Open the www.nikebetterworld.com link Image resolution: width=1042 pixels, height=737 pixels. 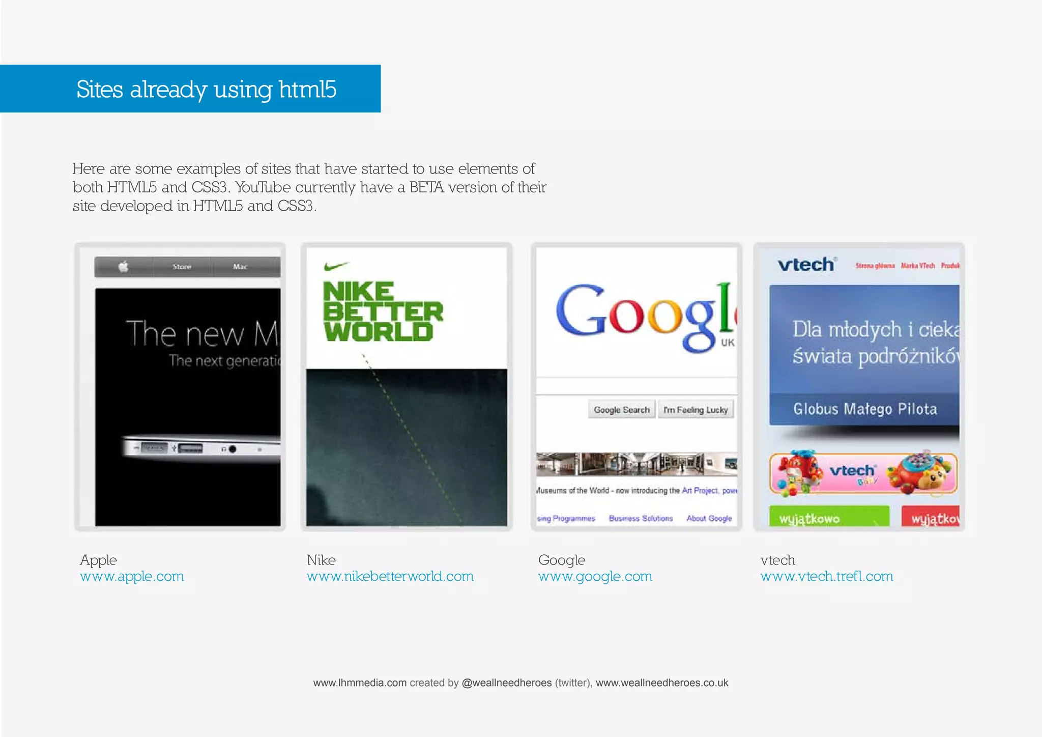(x=390, y=576)
